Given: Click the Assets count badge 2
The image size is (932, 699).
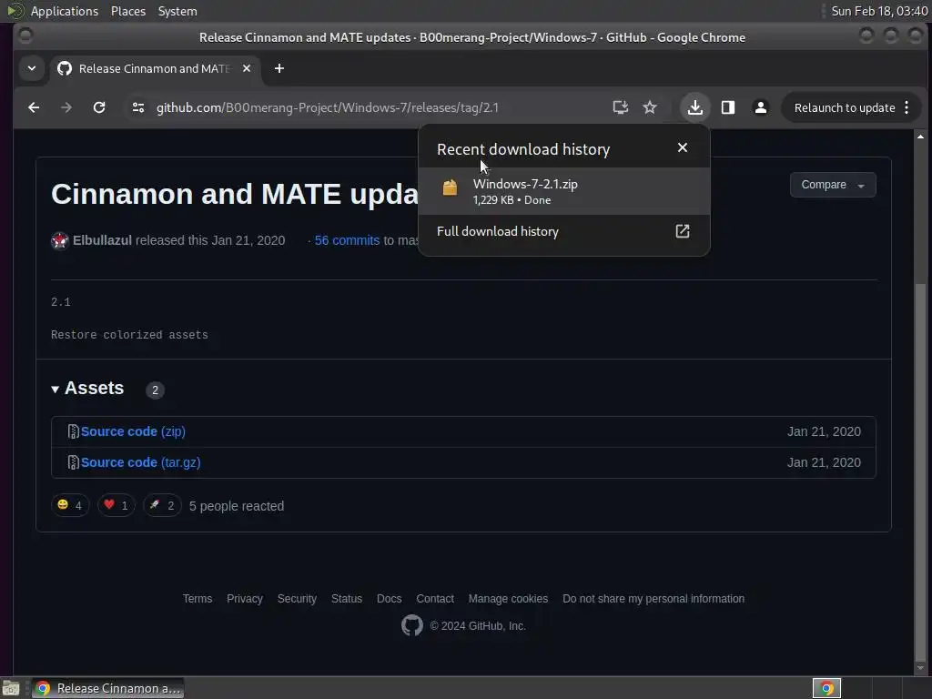Looking at the screenshot, I should (x=155, y=390).
